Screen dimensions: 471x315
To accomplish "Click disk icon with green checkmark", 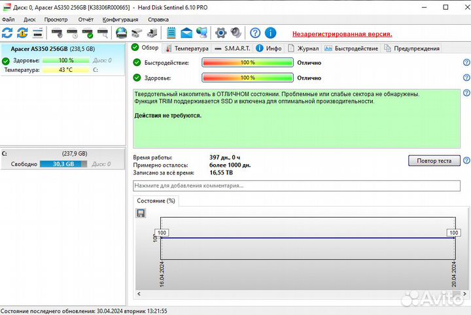I will 88,33.
